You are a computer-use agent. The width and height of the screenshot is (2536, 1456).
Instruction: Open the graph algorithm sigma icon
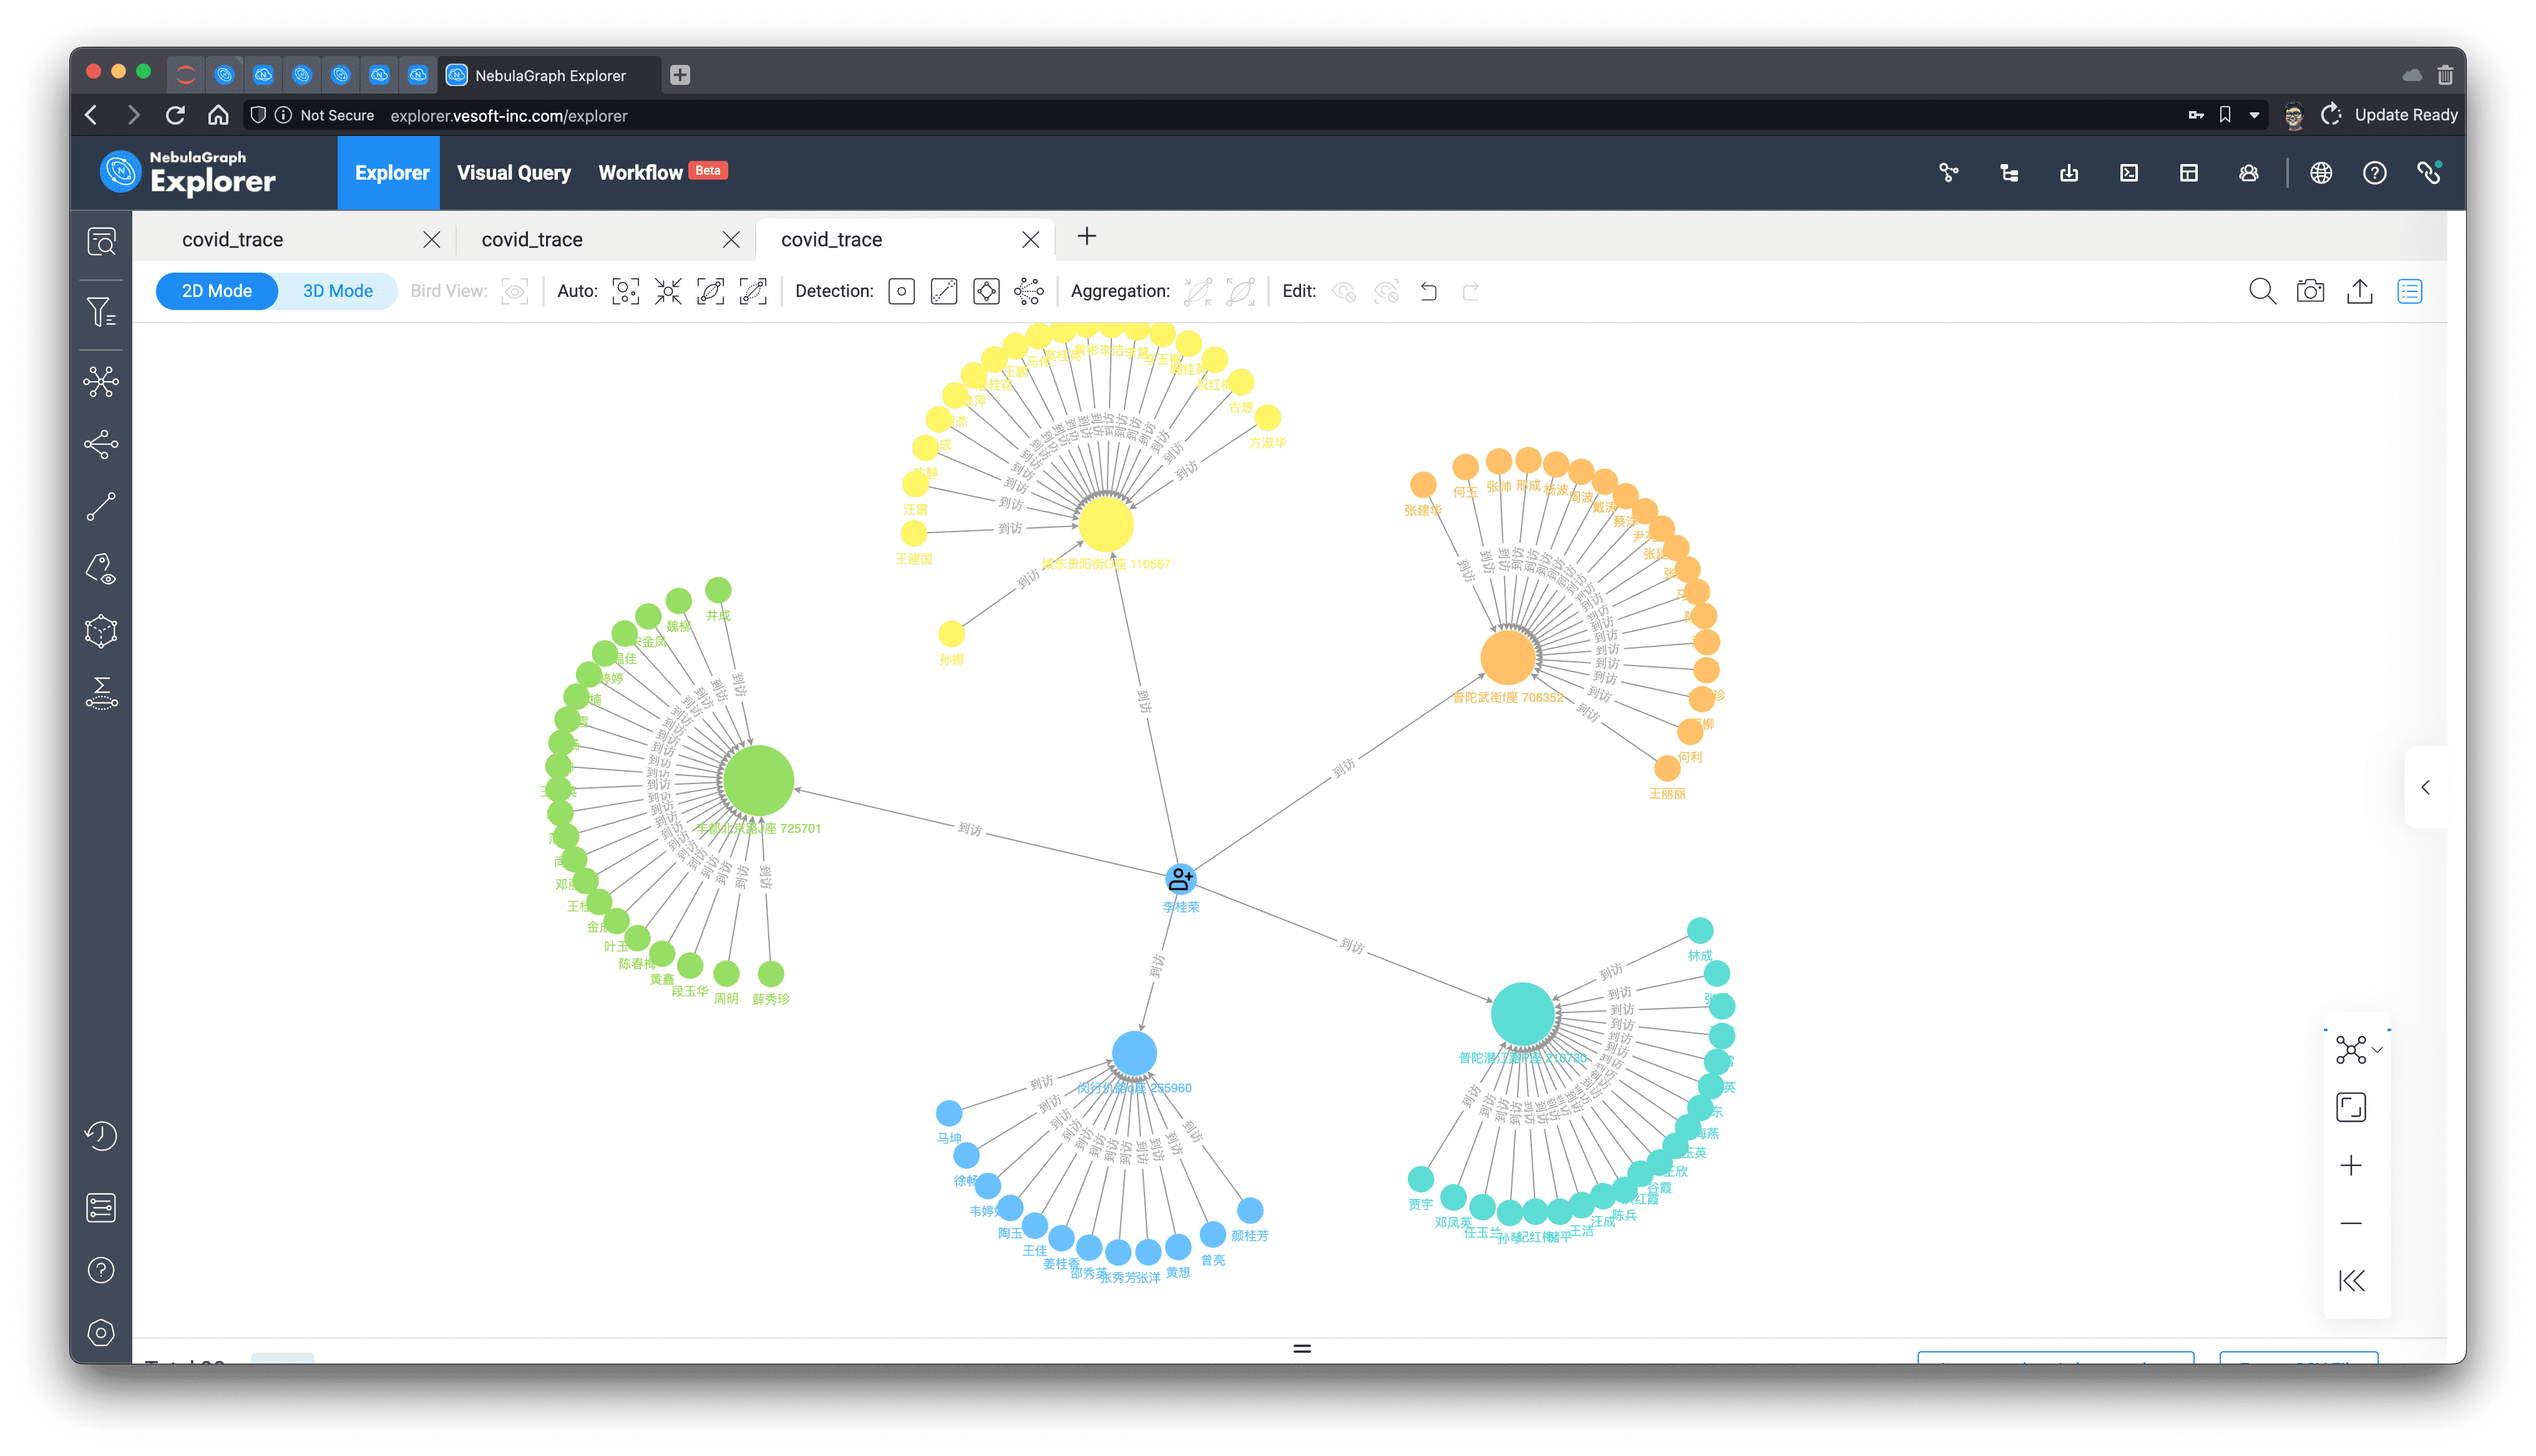pyautogui.click(x=101, y=692)
